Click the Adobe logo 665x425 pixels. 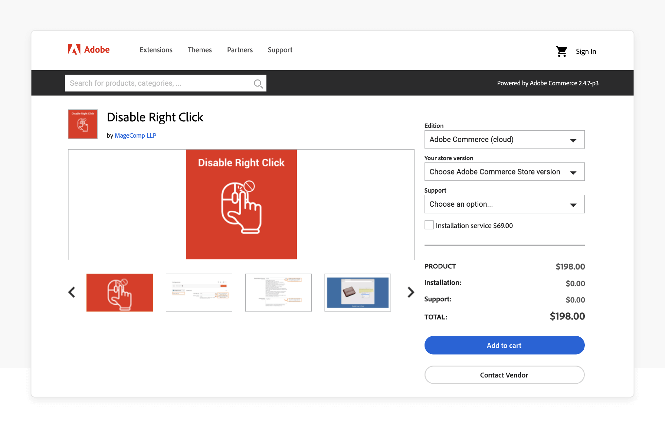[x=89, y=49]
